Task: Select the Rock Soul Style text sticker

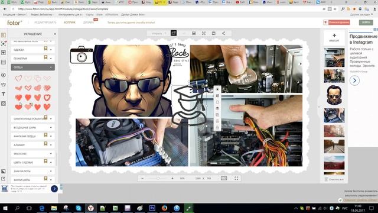Action: pos(178,54)
